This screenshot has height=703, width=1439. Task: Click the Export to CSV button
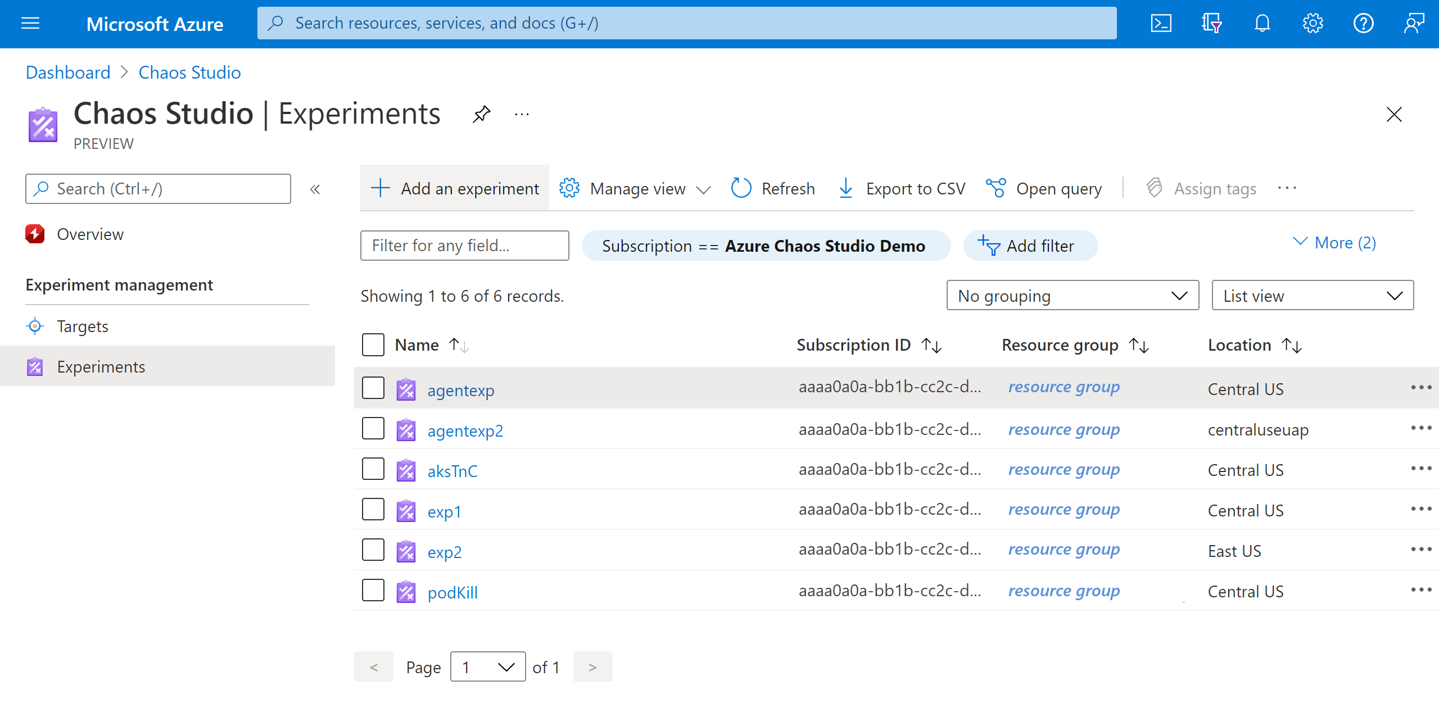coord(903,188)
